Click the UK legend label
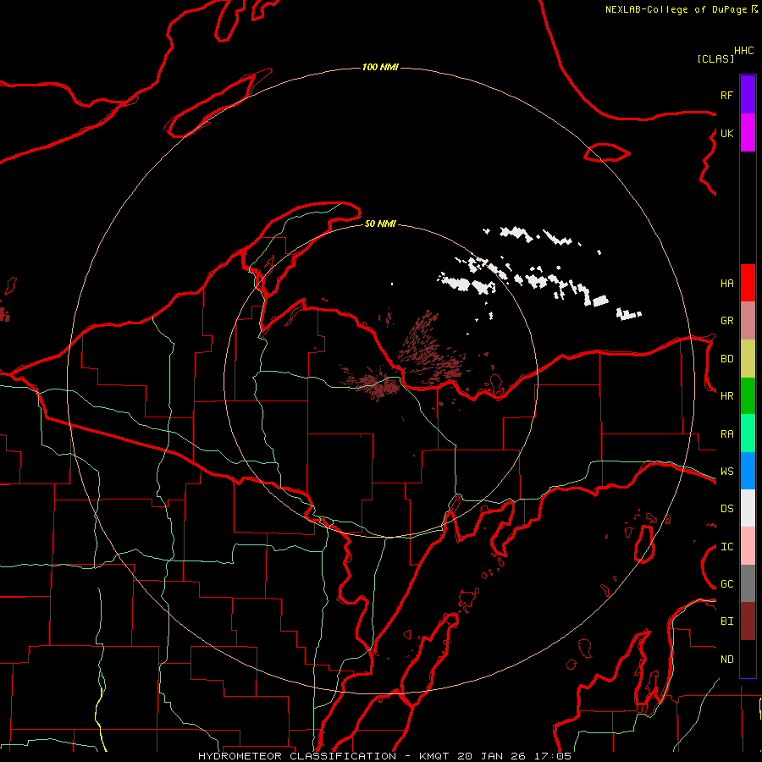The image size is (762, 762). (727, 133)
